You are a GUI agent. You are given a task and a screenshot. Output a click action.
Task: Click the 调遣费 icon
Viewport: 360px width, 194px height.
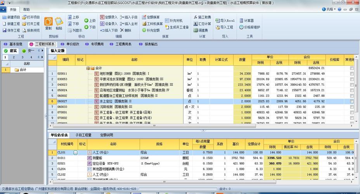click(196, 30)
